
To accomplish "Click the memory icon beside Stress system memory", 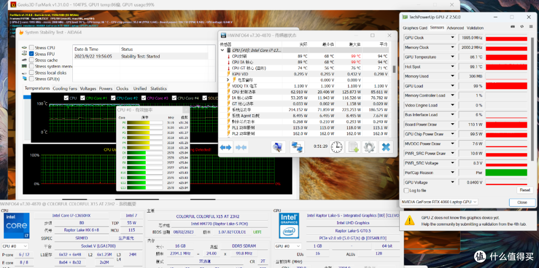I will pos(24,66).
